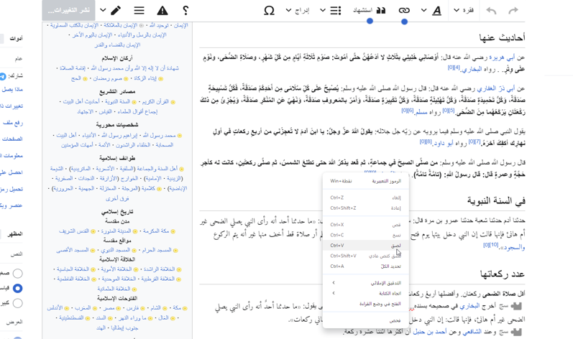The height and width of the screenshot is (339, 573).
Task: Expand the فقرة paragraph format dropdown
Action: coord(464,11)
